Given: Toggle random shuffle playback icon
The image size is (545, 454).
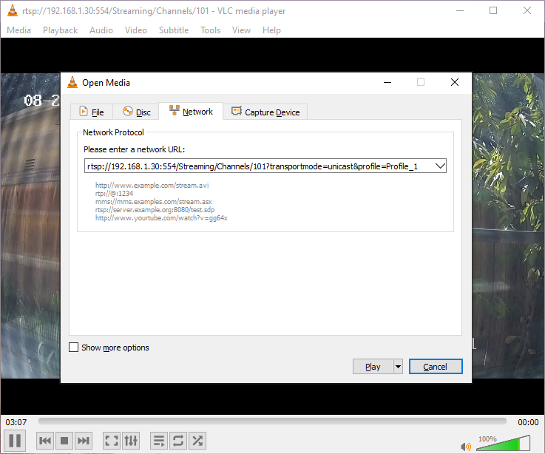Looking at the screenshot, I should click(197, 441).
